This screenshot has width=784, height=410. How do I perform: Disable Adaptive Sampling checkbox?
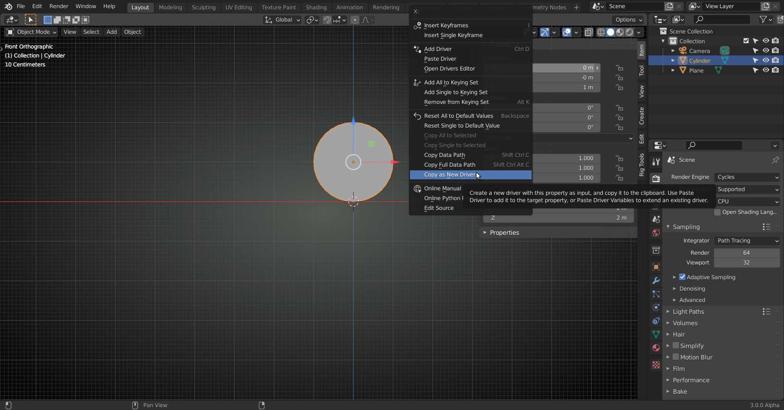click(x=682, y=277)
